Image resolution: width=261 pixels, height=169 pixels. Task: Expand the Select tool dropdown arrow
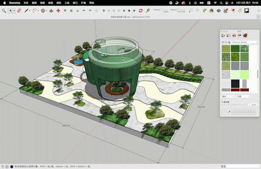click(14, 11)
